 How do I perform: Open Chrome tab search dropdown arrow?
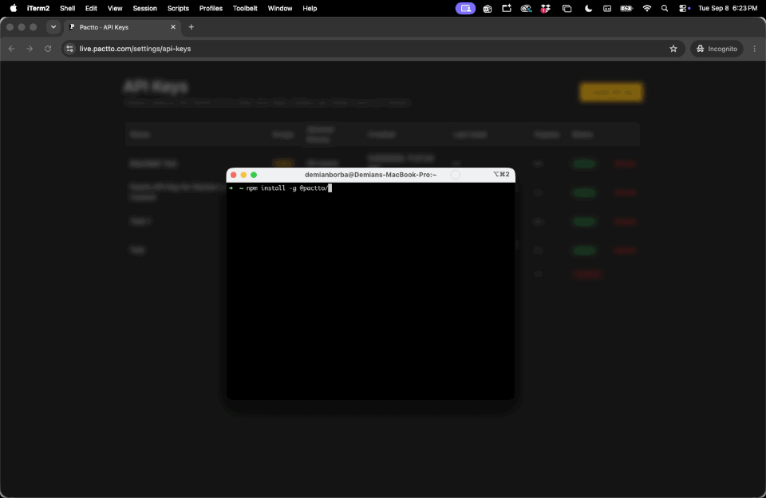click(x=53, y=27)
